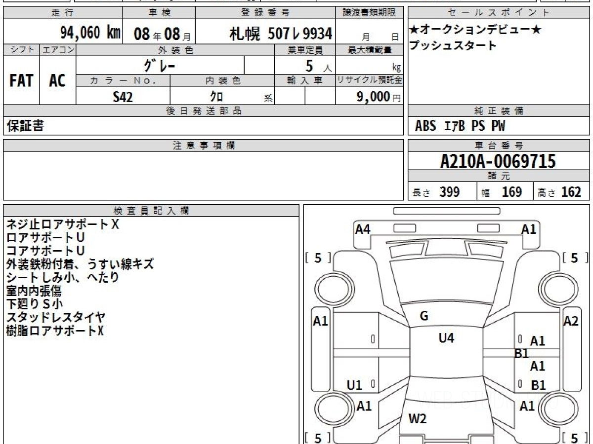593x444 pixels.
Task: Select chassis number A210A-0069715
Action: click(x=498, y=161)
